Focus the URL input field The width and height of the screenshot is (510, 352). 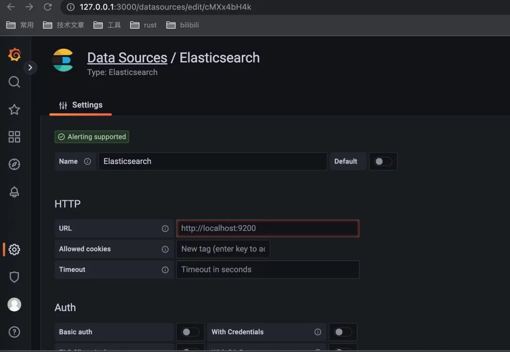click(x=268, y=229)
